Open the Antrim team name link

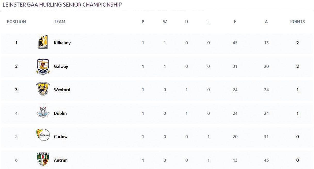(61, 160)
